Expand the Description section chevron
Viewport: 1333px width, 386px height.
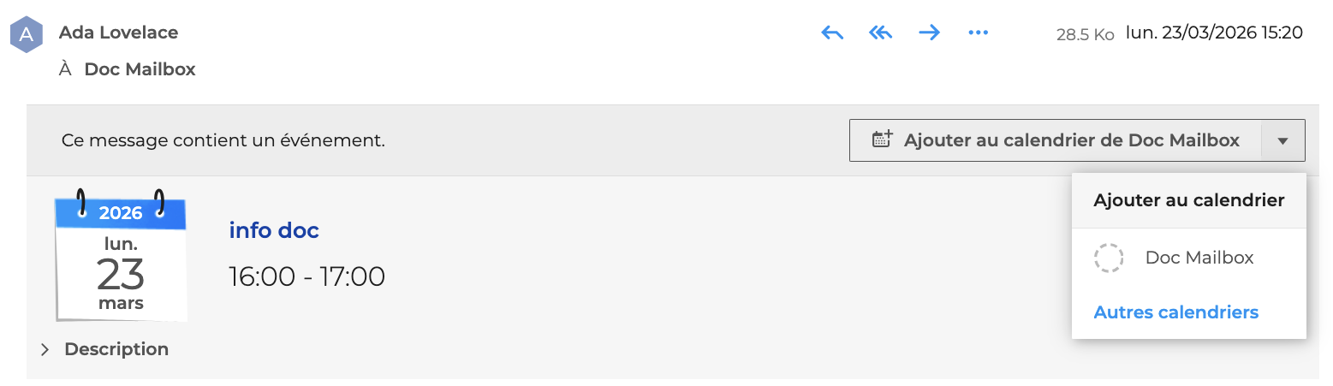(x=45, y=349)
